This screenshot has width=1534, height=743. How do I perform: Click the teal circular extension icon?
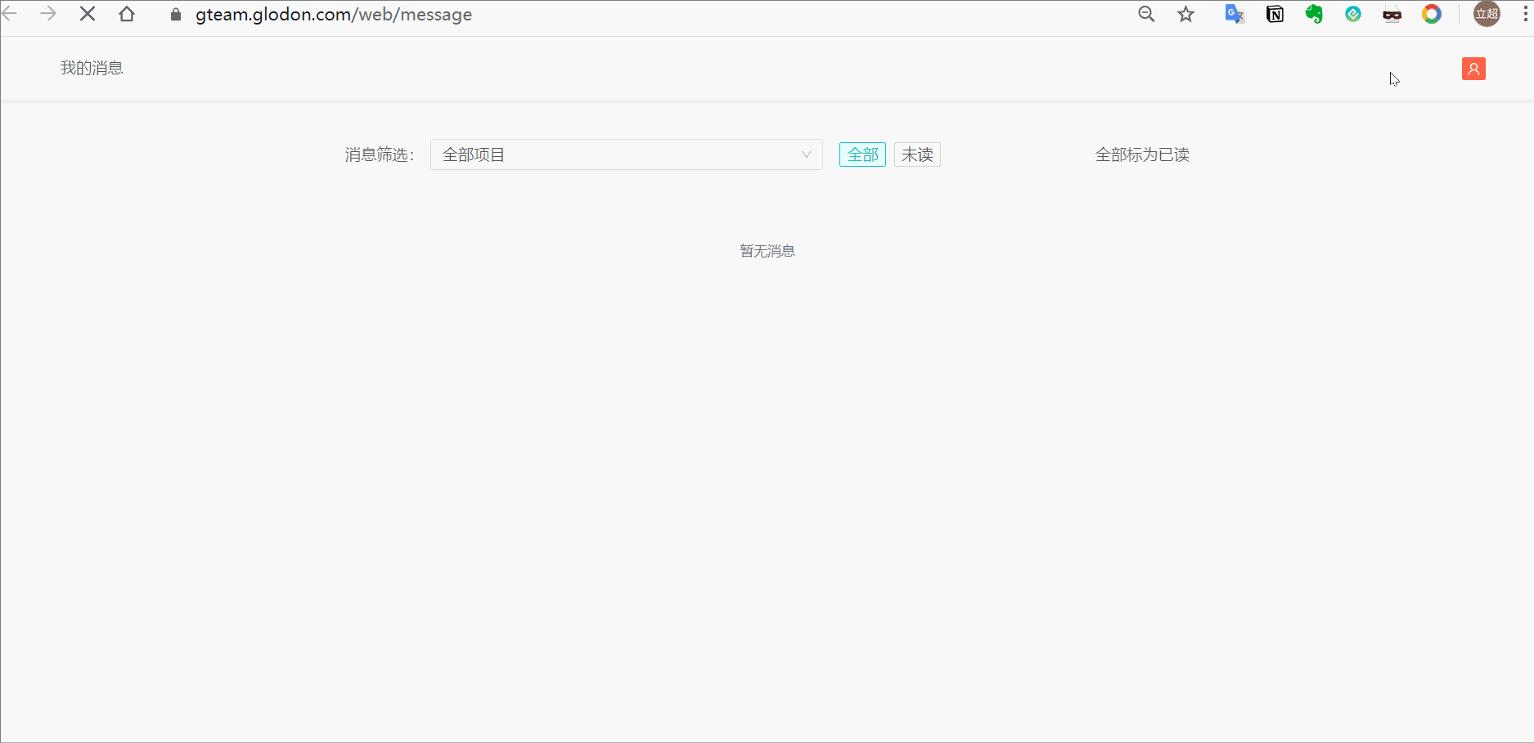(x=1353, y=14)
